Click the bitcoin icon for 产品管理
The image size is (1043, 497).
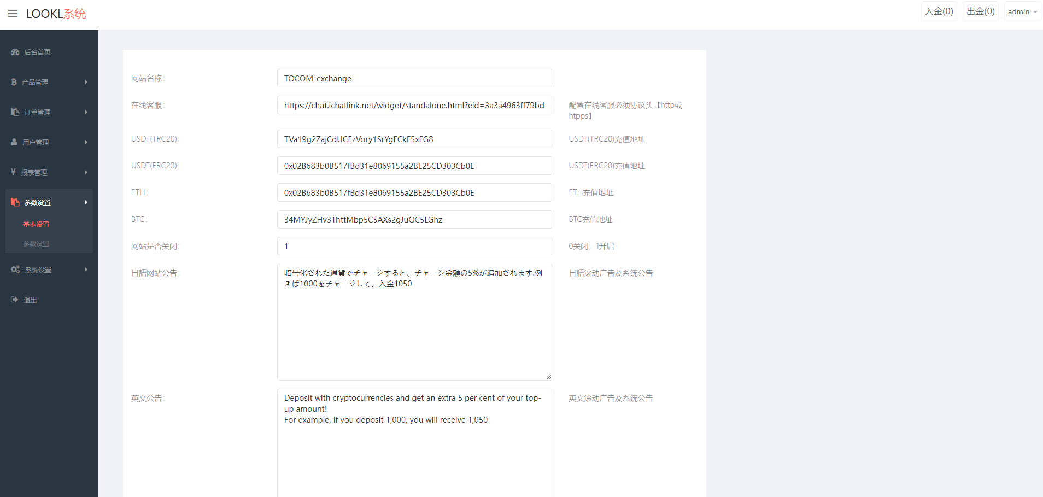[x=14, y=82]
